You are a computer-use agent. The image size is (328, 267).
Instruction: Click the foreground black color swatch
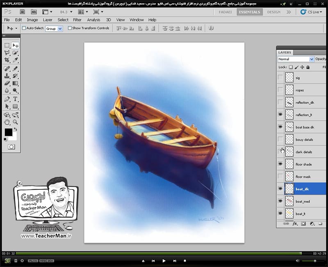point(8,132)
